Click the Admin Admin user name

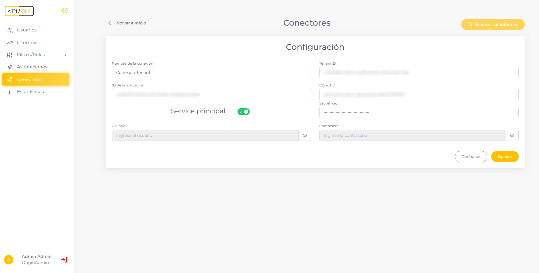[37, 256]
